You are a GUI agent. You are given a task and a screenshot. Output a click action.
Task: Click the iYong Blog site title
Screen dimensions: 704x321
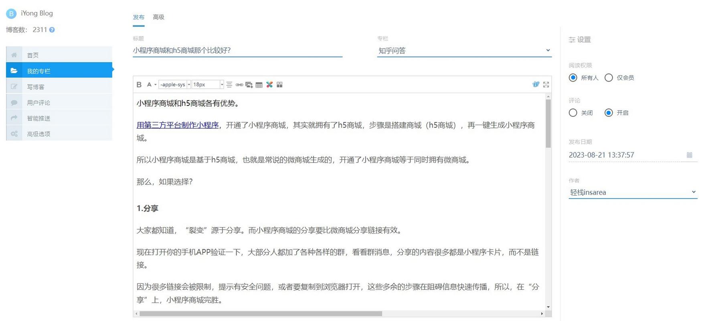pos(37,13)
